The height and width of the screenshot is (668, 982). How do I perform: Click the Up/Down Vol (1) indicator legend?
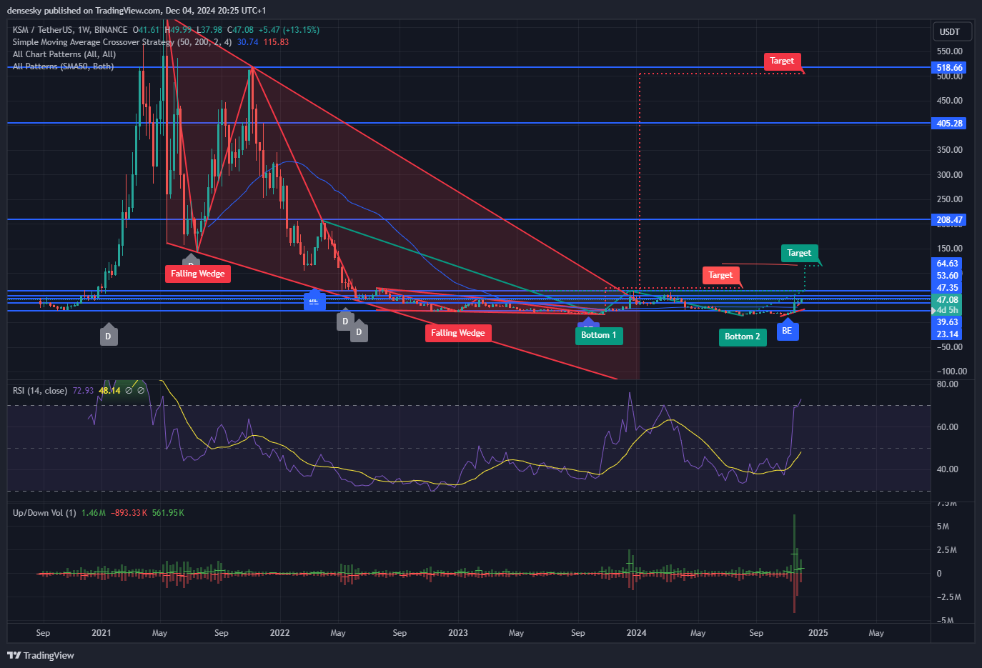44,513
